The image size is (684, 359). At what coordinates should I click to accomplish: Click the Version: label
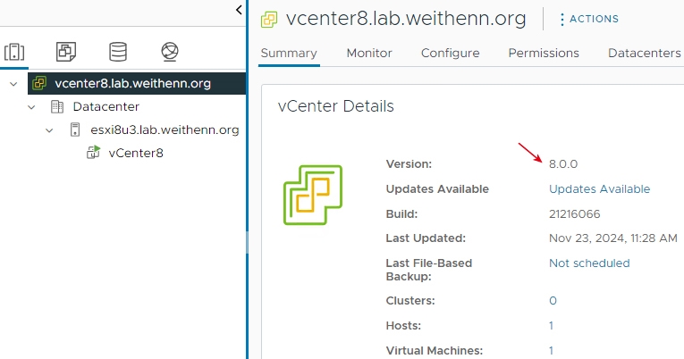coord(409,164)
